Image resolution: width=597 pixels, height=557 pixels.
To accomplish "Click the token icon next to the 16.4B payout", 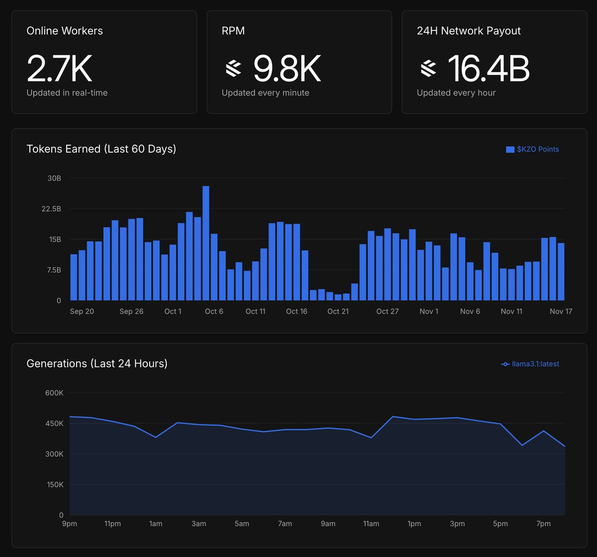I will point(428,69).
